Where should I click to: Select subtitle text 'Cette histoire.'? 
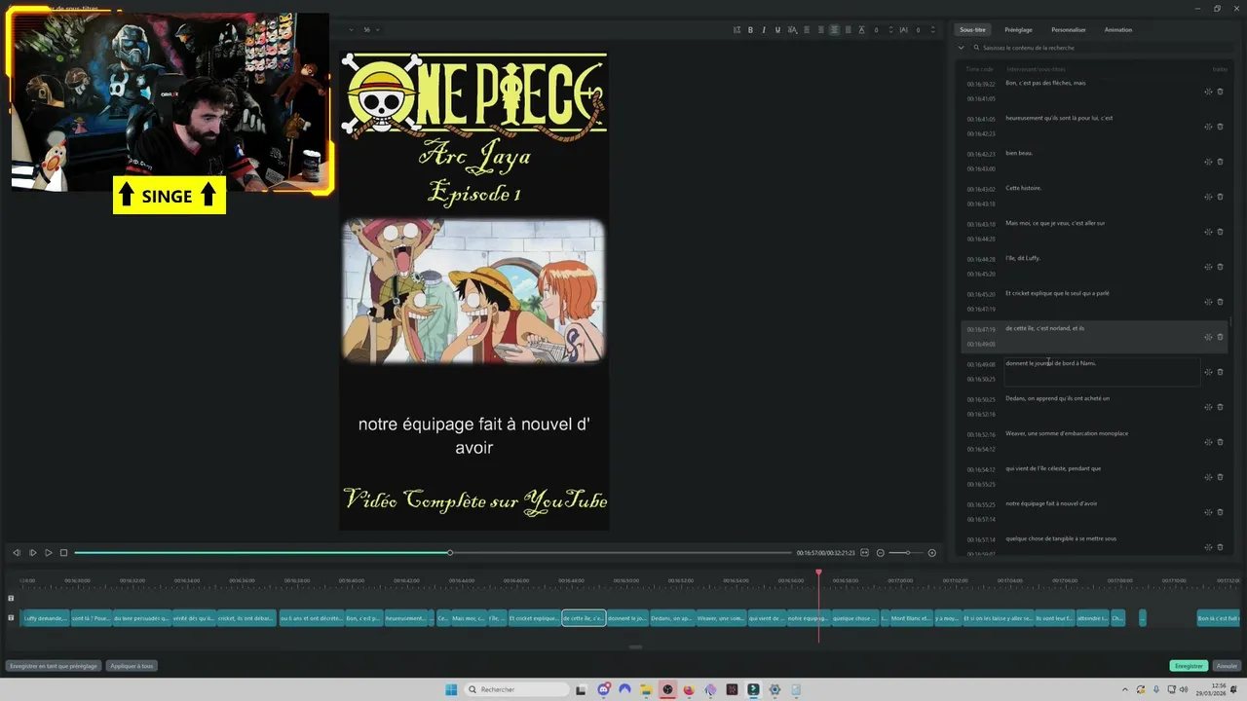(1024, 188)
